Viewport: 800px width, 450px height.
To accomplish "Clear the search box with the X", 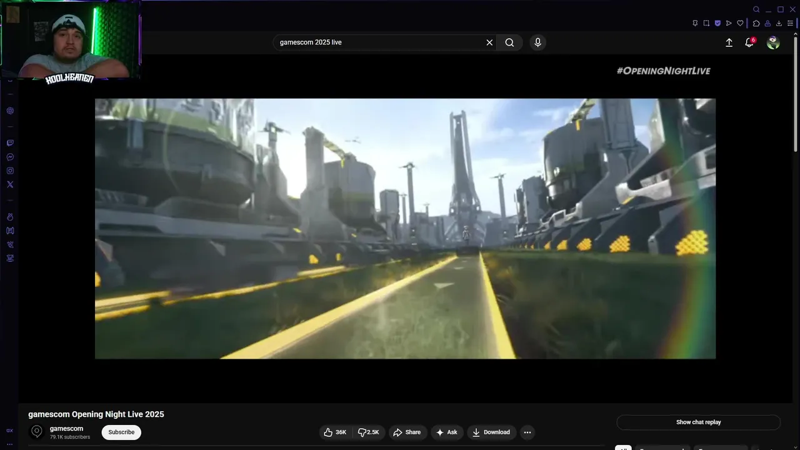I will click(x=489, y=42).
